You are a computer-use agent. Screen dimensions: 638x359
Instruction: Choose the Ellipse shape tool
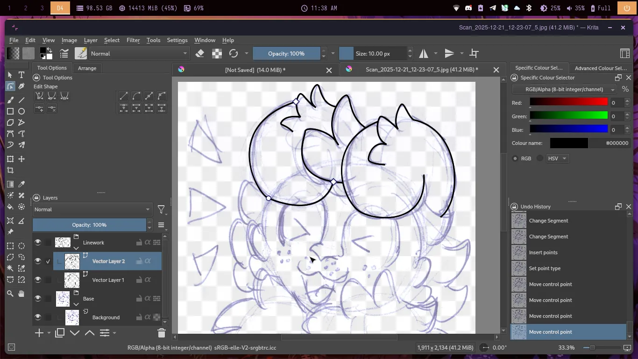click(x=21, y=111)
